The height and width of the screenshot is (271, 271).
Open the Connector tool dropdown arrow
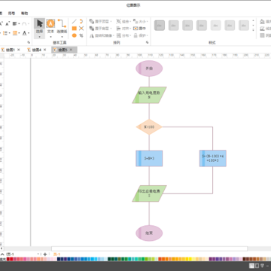tap(62, 37)
